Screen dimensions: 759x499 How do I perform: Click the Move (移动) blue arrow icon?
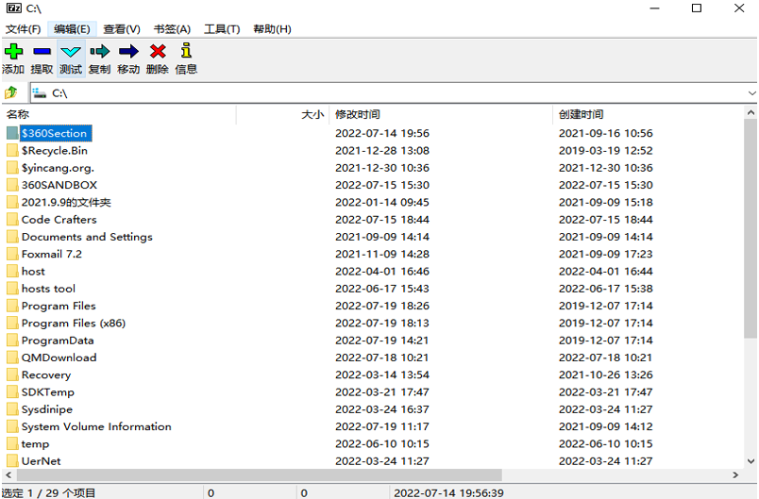click(x=128, y=51)
